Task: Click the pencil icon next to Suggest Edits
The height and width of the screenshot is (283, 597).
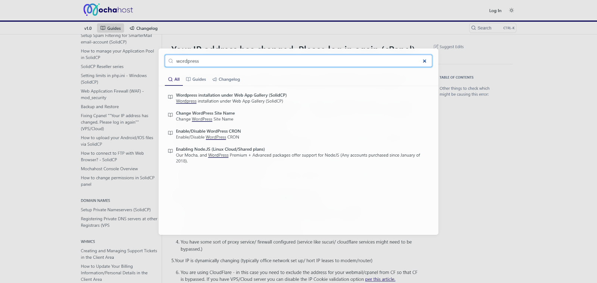Action: (x=436, y=47)
